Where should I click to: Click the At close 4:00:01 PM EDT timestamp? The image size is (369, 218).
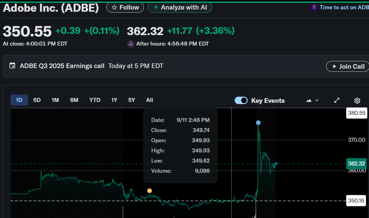pyautogui.click(x=35, y=44)
